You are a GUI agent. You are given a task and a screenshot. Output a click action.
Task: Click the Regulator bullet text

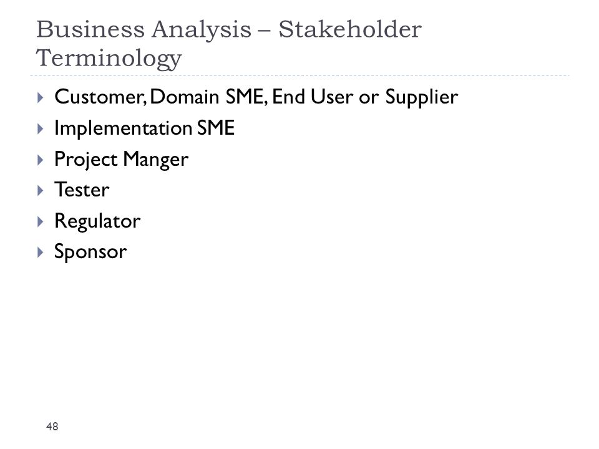97,221
